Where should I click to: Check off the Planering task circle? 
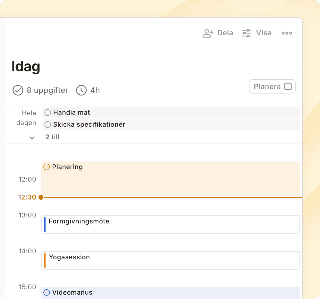(x=47, y=167)
